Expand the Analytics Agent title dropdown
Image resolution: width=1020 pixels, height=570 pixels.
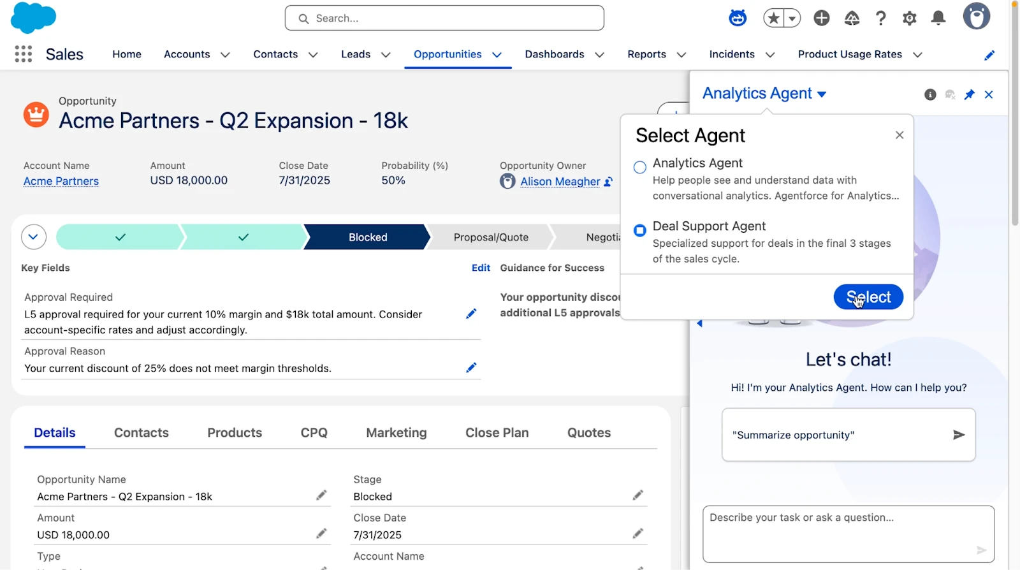pos(822,94)
